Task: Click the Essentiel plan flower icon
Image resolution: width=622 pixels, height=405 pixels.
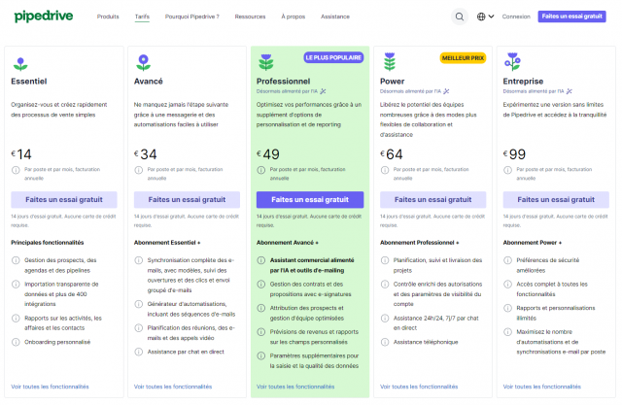Action: tap(20, 64)
